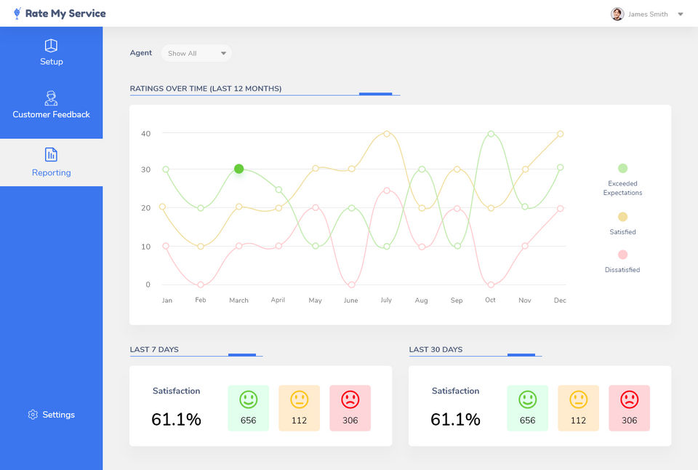Click the highlighted March green data point
The image size is (698, 470).
point(239,169)
